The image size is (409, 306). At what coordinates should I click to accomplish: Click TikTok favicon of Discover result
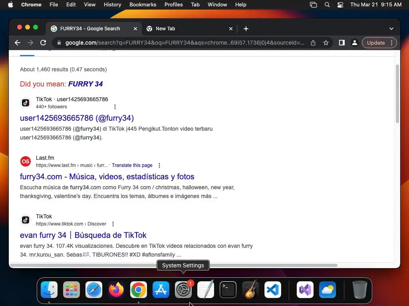tap(26, 220)
